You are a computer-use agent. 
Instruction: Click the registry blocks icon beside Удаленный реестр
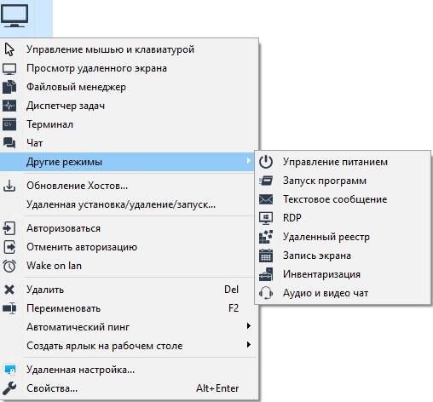(x=266, y=237)
